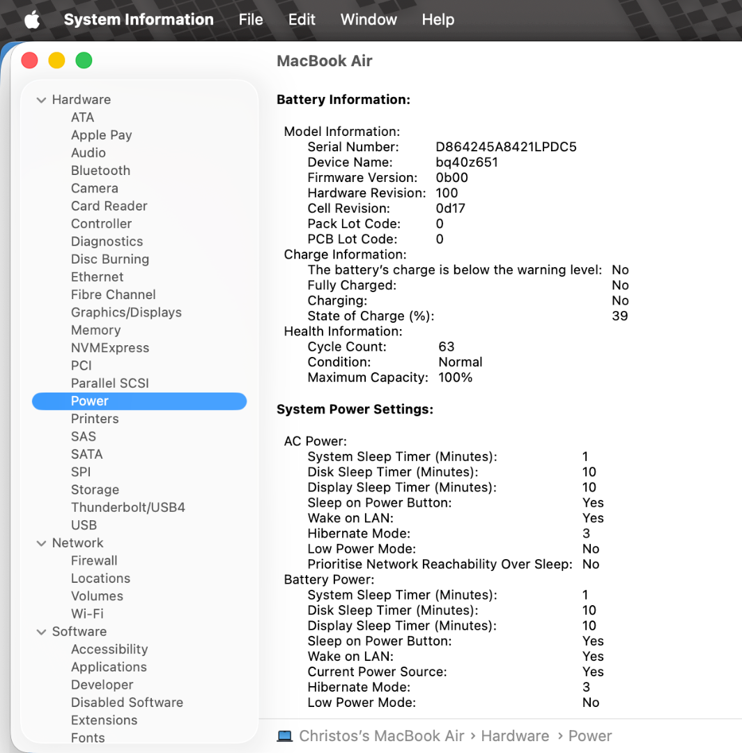The image size is (742, 753).
Task: Click the laptop icon in path bar
Action: click(285, 736)
